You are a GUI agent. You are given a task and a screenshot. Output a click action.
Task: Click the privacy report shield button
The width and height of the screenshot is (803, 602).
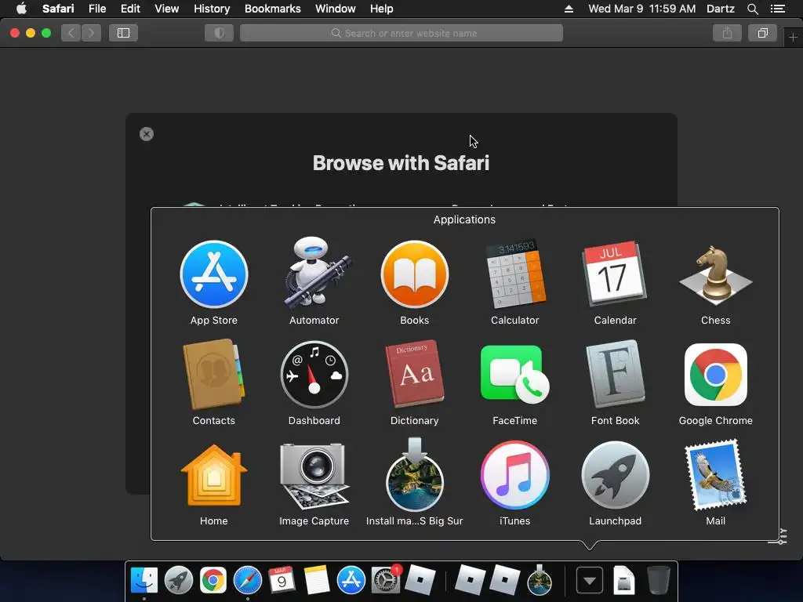click(220, 33)
